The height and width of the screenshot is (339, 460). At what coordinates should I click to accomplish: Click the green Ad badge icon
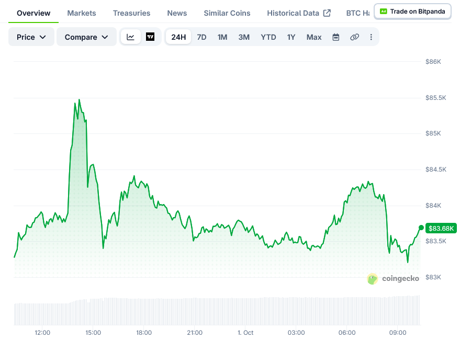[383, 12]
